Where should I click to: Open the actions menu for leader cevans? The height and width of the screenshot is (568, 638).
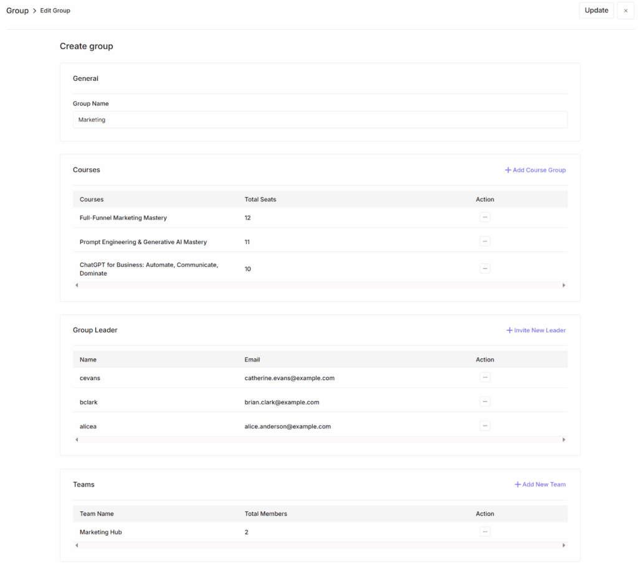point(485,377)
